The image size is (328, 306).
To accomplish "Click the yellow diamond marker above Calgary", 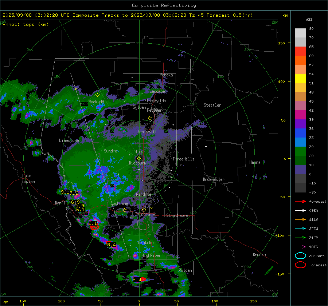I will click(x=144, y=210).
